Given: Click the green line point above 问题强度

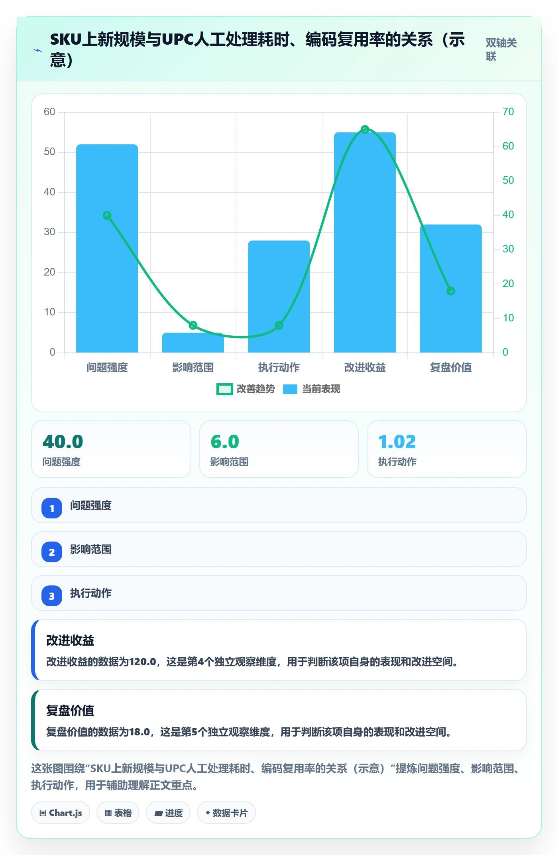Looking at the screenshot, I should (107, 215).
